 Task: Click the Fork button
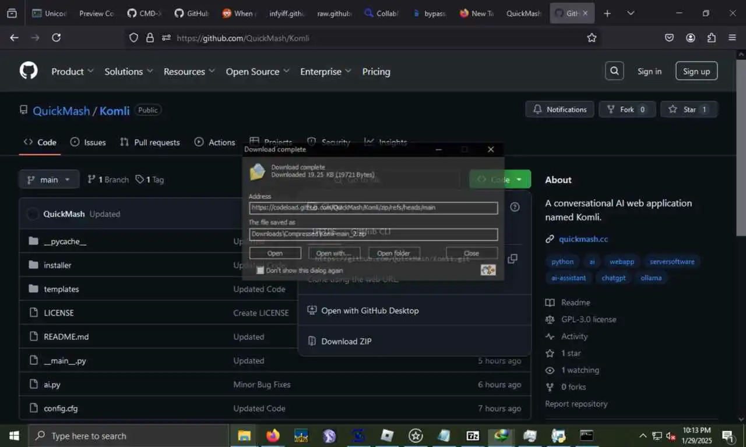(627, 109)
